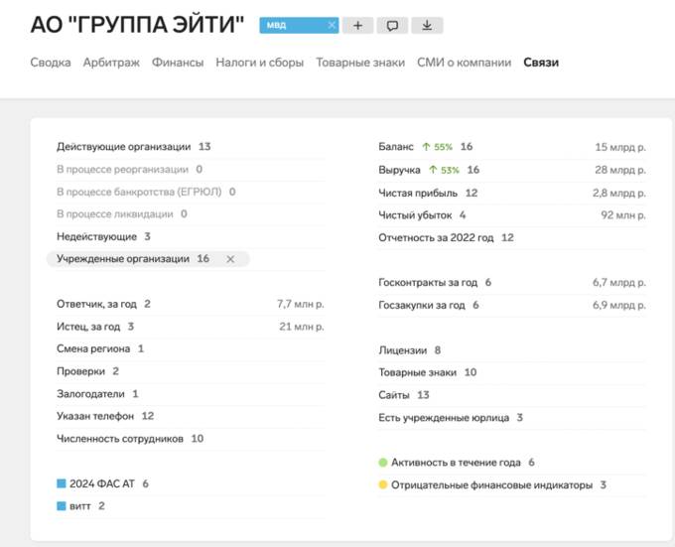
Task: Click the green up arrow beside Баланс
Action: 426,147
